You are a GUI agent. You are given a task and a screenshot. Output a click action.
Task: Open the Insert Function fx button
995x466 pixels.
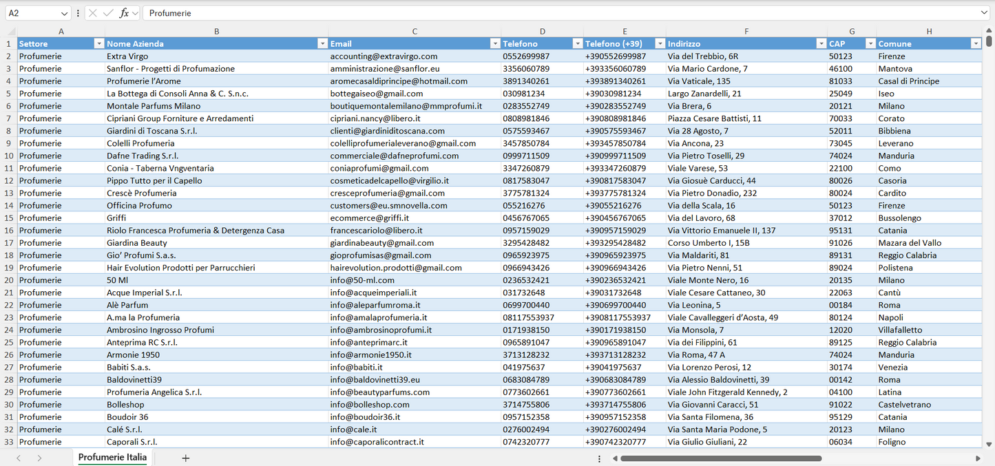[x=124, y=13]
